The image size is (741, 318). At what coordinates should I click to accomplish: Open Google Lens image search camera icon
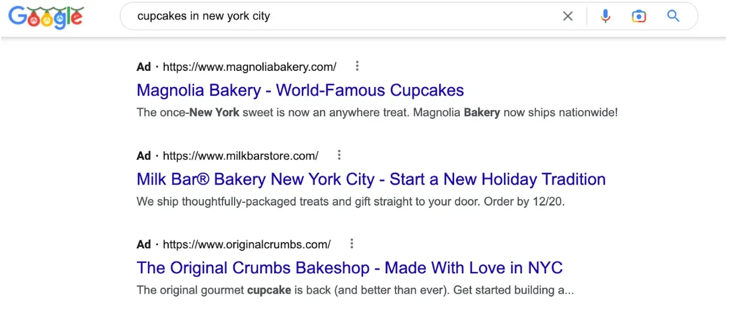click(639, 16)
